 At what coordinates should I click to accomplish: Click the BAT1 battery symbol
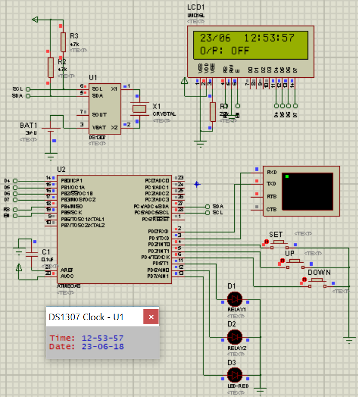(x=50, y=134)
